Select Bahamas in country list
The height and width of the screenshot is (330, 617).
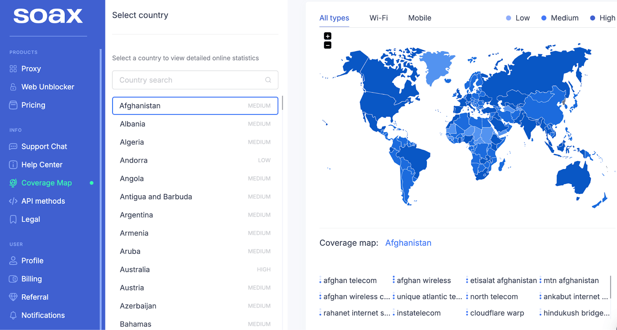coord(195,324)
